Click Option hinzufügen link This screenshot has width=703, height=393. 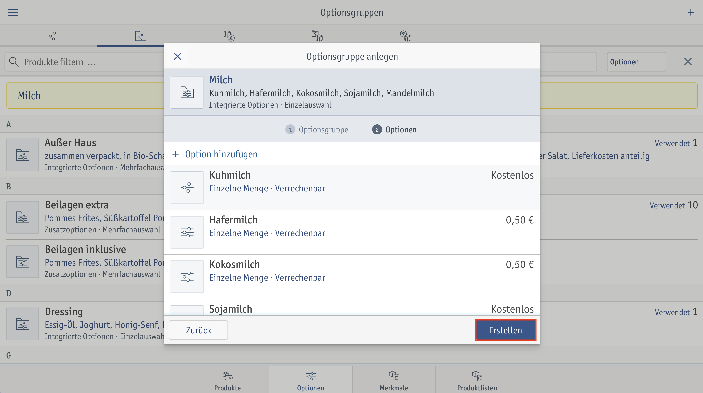(221, 154)
